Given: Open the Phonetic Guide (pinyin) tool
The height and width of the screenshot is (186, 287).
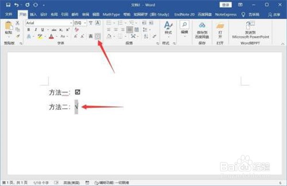Looking at the screenshot, I should point(90,23).
